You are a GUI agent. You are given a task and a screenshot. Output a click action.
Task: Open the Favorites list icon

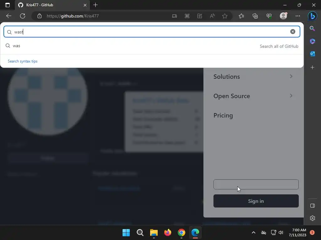[x=241, y=16]
